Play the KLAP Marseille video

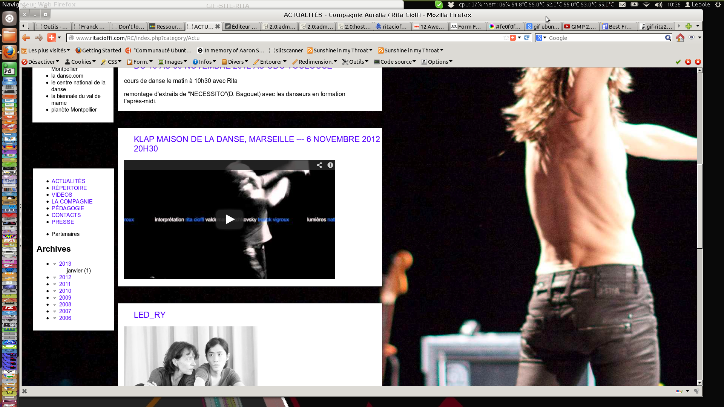230,219
